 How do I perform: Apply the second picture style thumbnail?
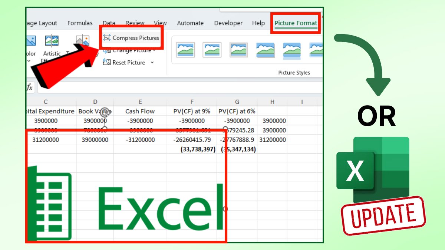click(x=212, y=50)
